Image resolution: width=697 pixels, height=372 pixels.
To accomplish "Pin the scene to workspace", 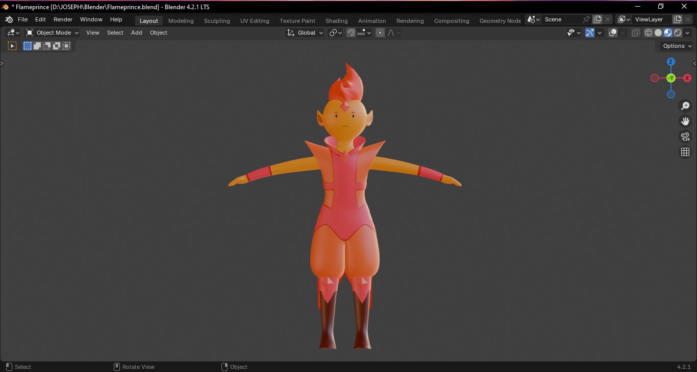I will pos(587,19).
